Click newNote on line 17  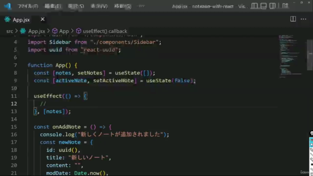pyautogui.click(x=69, y=142)
